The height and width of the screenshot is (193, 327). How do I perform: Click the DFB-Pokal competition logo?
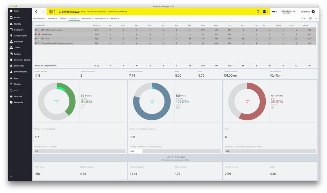click(x=39, y=39)
